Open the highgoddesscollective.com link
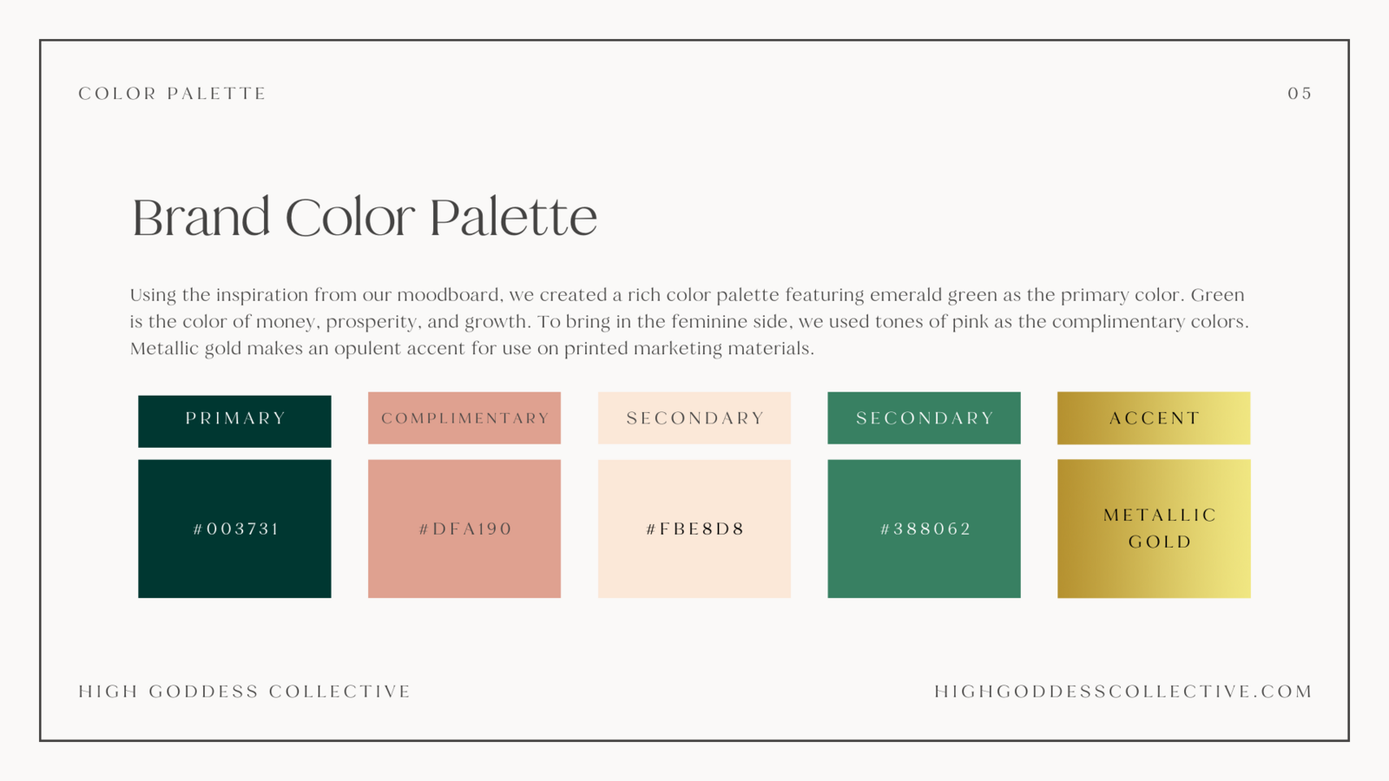Viewport: 1389px width, 781px height. 1123,692
